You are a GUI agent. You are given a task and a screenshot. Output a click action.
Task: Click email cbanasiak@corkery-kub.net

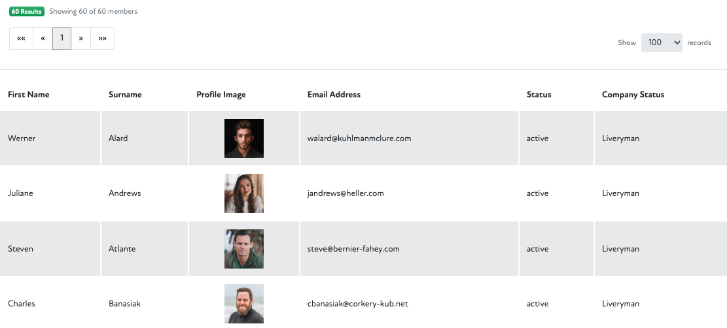click(357, 304)
